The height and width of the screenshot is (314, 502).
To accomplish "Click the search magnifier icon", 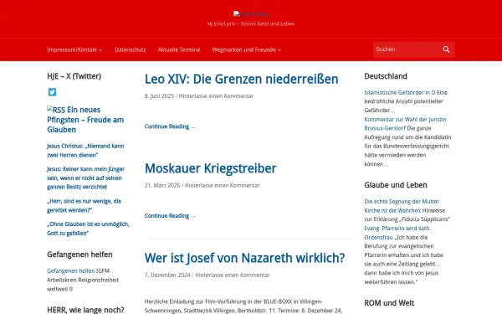I will tap(446, 49).
